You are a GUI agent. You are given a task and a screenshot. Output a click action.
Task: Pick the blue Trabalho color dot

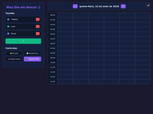point(8,19)
